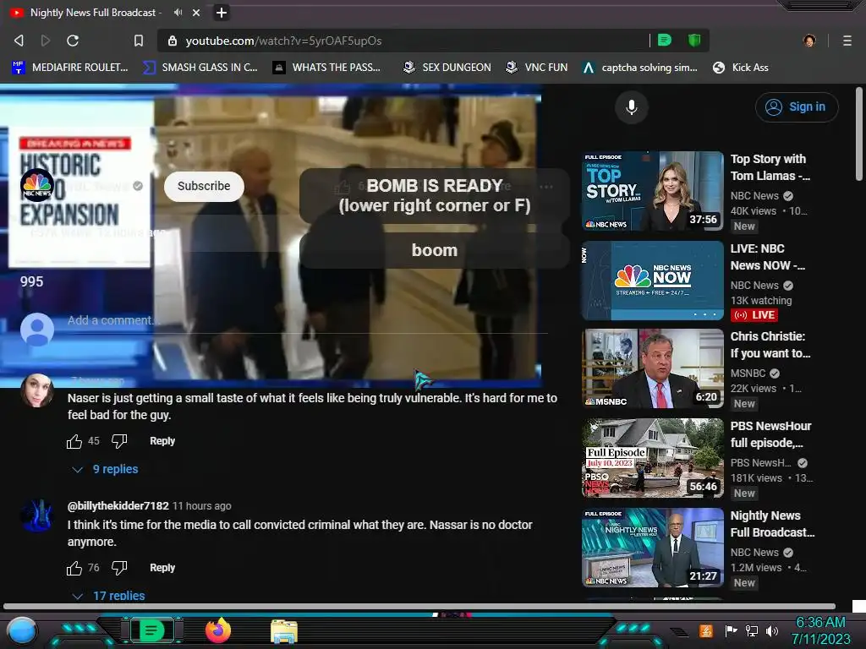This screenshot has height=649, width=866.
Task: Open the taskbar clock showing 6:36 AM
Action: (820, 630)
